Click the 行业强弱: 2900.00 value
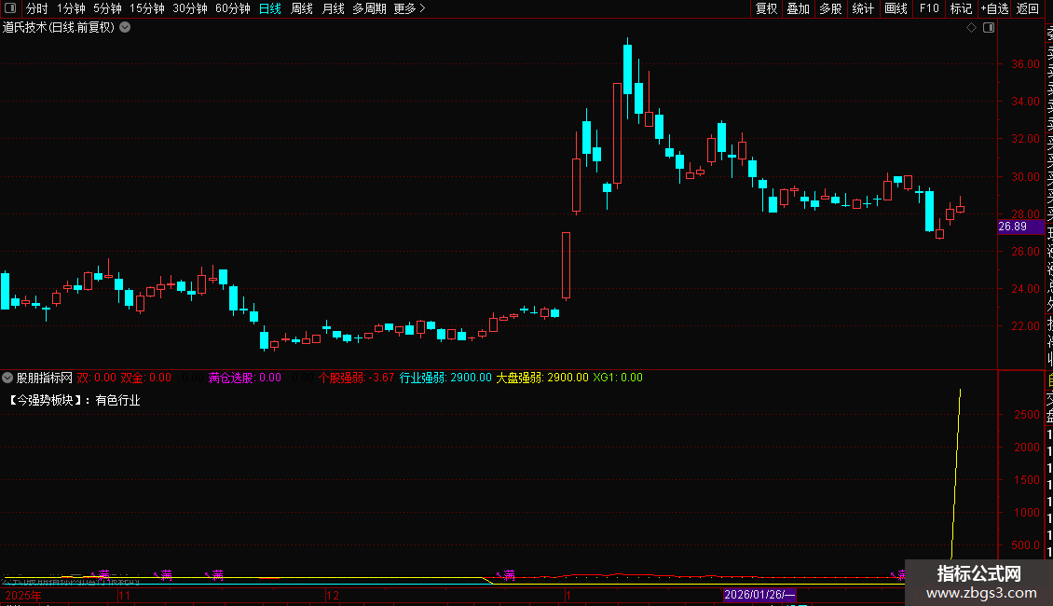The width and height of the screenshot is (1053, 606). tap(445, 378)
